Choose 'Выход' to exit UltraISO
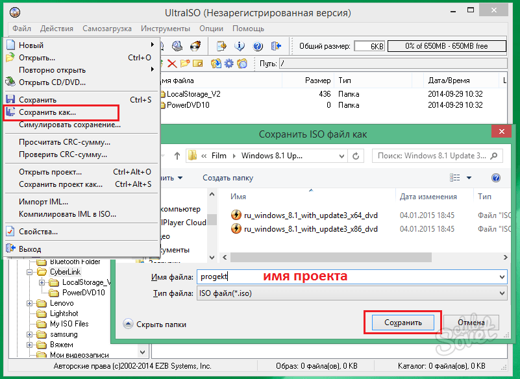This screenshot has width=520, height=379. point(80,249)
